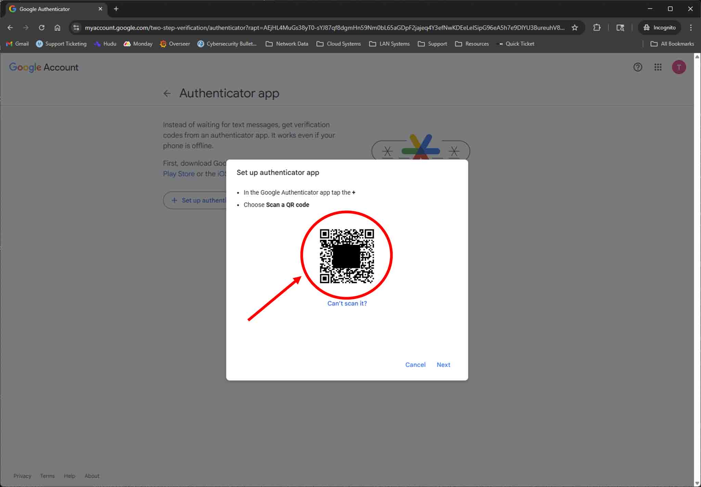
Task: Bookmark this page with star icon
Action: 575,28
